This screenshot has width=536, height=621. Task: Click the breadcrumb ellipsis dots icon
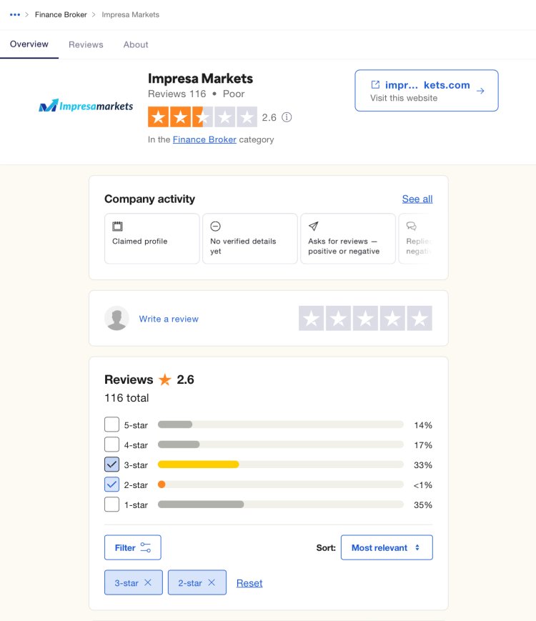pyautogui.click(x=15, y=14)
